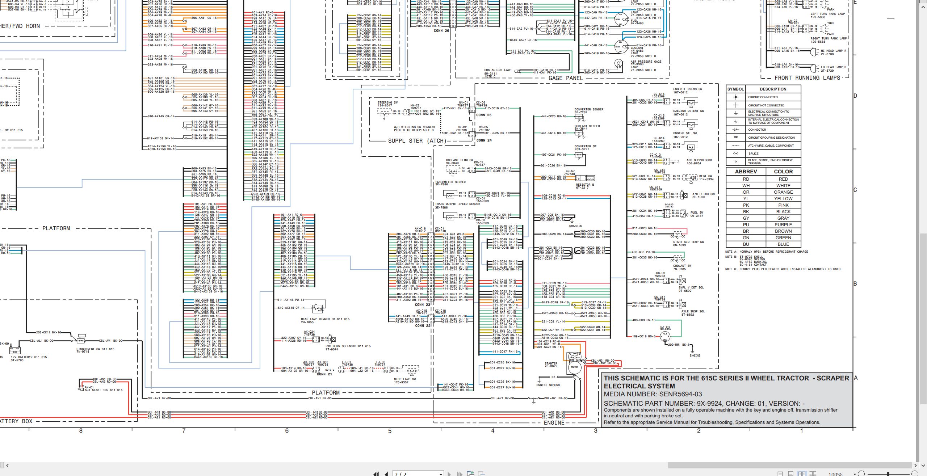Select the two-page view icon

pyautogui.click(x=802, y=474)
